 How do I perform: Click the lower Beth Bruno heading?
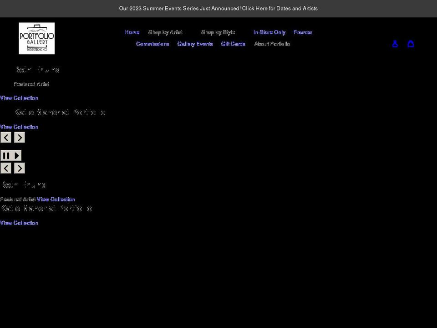[24, 184]
